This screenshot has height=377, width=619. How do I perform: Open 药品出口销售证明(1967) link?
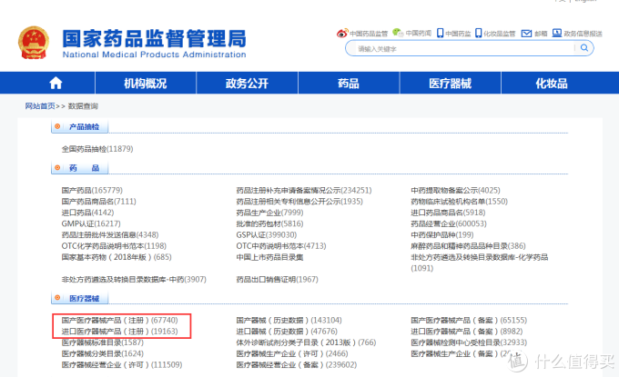(277, 279)
